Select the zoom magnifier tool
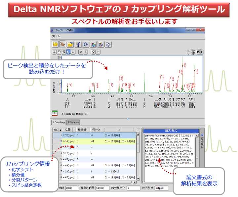The image size is (238, 197). [x=54, y=52]
